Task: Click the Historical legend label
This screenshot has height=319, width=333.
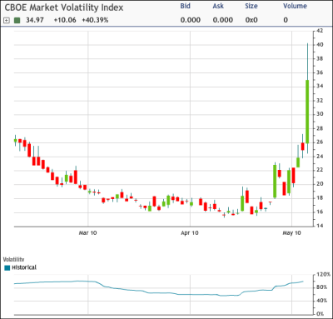Action: [24, 267]
